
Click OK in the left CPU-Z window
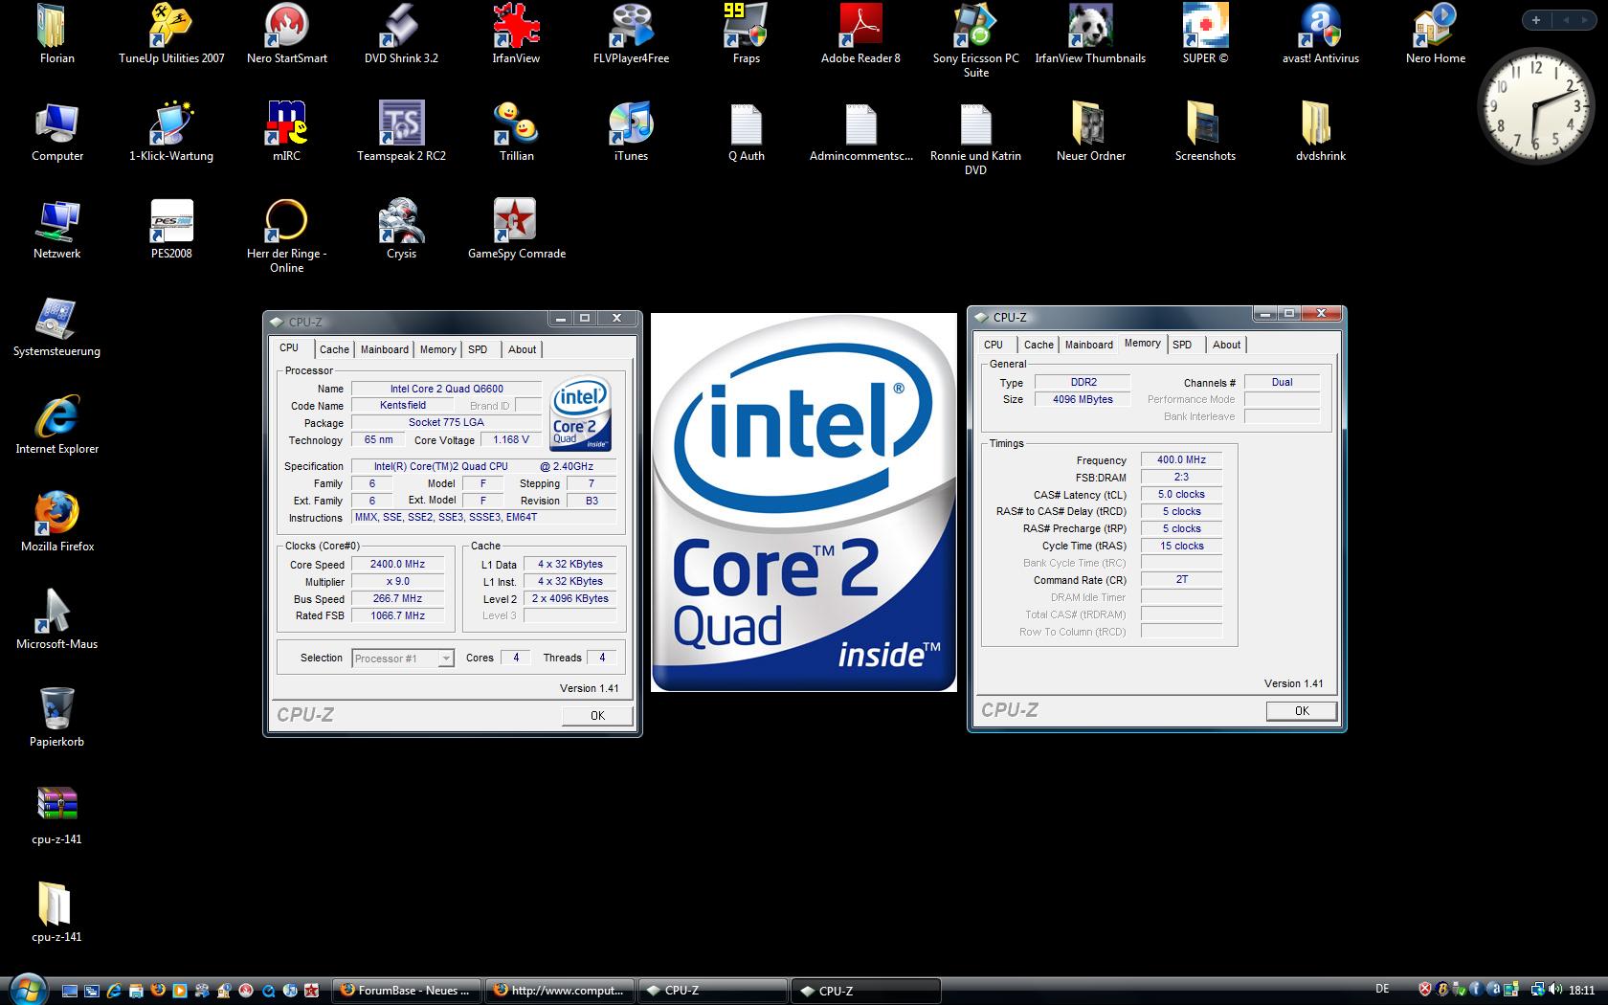597,715
